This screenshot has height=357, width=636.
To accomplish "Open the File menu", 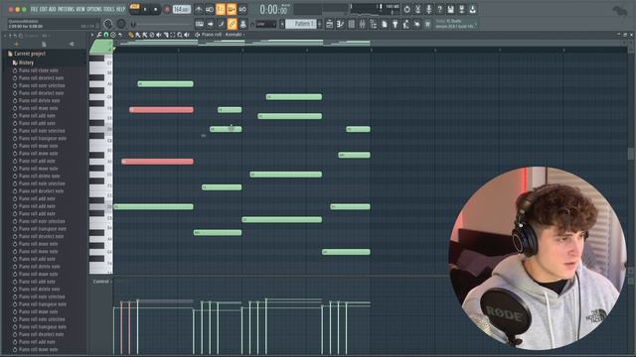I will click(x=34, y=9).
